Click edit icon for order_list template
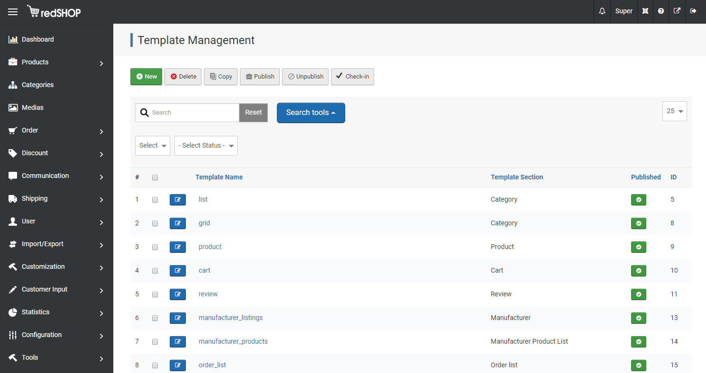Screen dimensions: 706x373 pos(178,365)
